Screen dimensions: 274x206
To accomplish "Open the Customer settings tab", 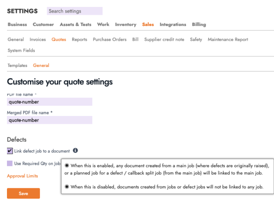I will pos(43,24).
